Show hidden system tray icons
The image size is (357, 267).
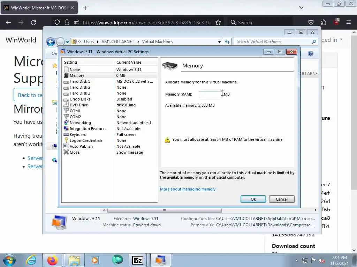click(x=296, y=260)
